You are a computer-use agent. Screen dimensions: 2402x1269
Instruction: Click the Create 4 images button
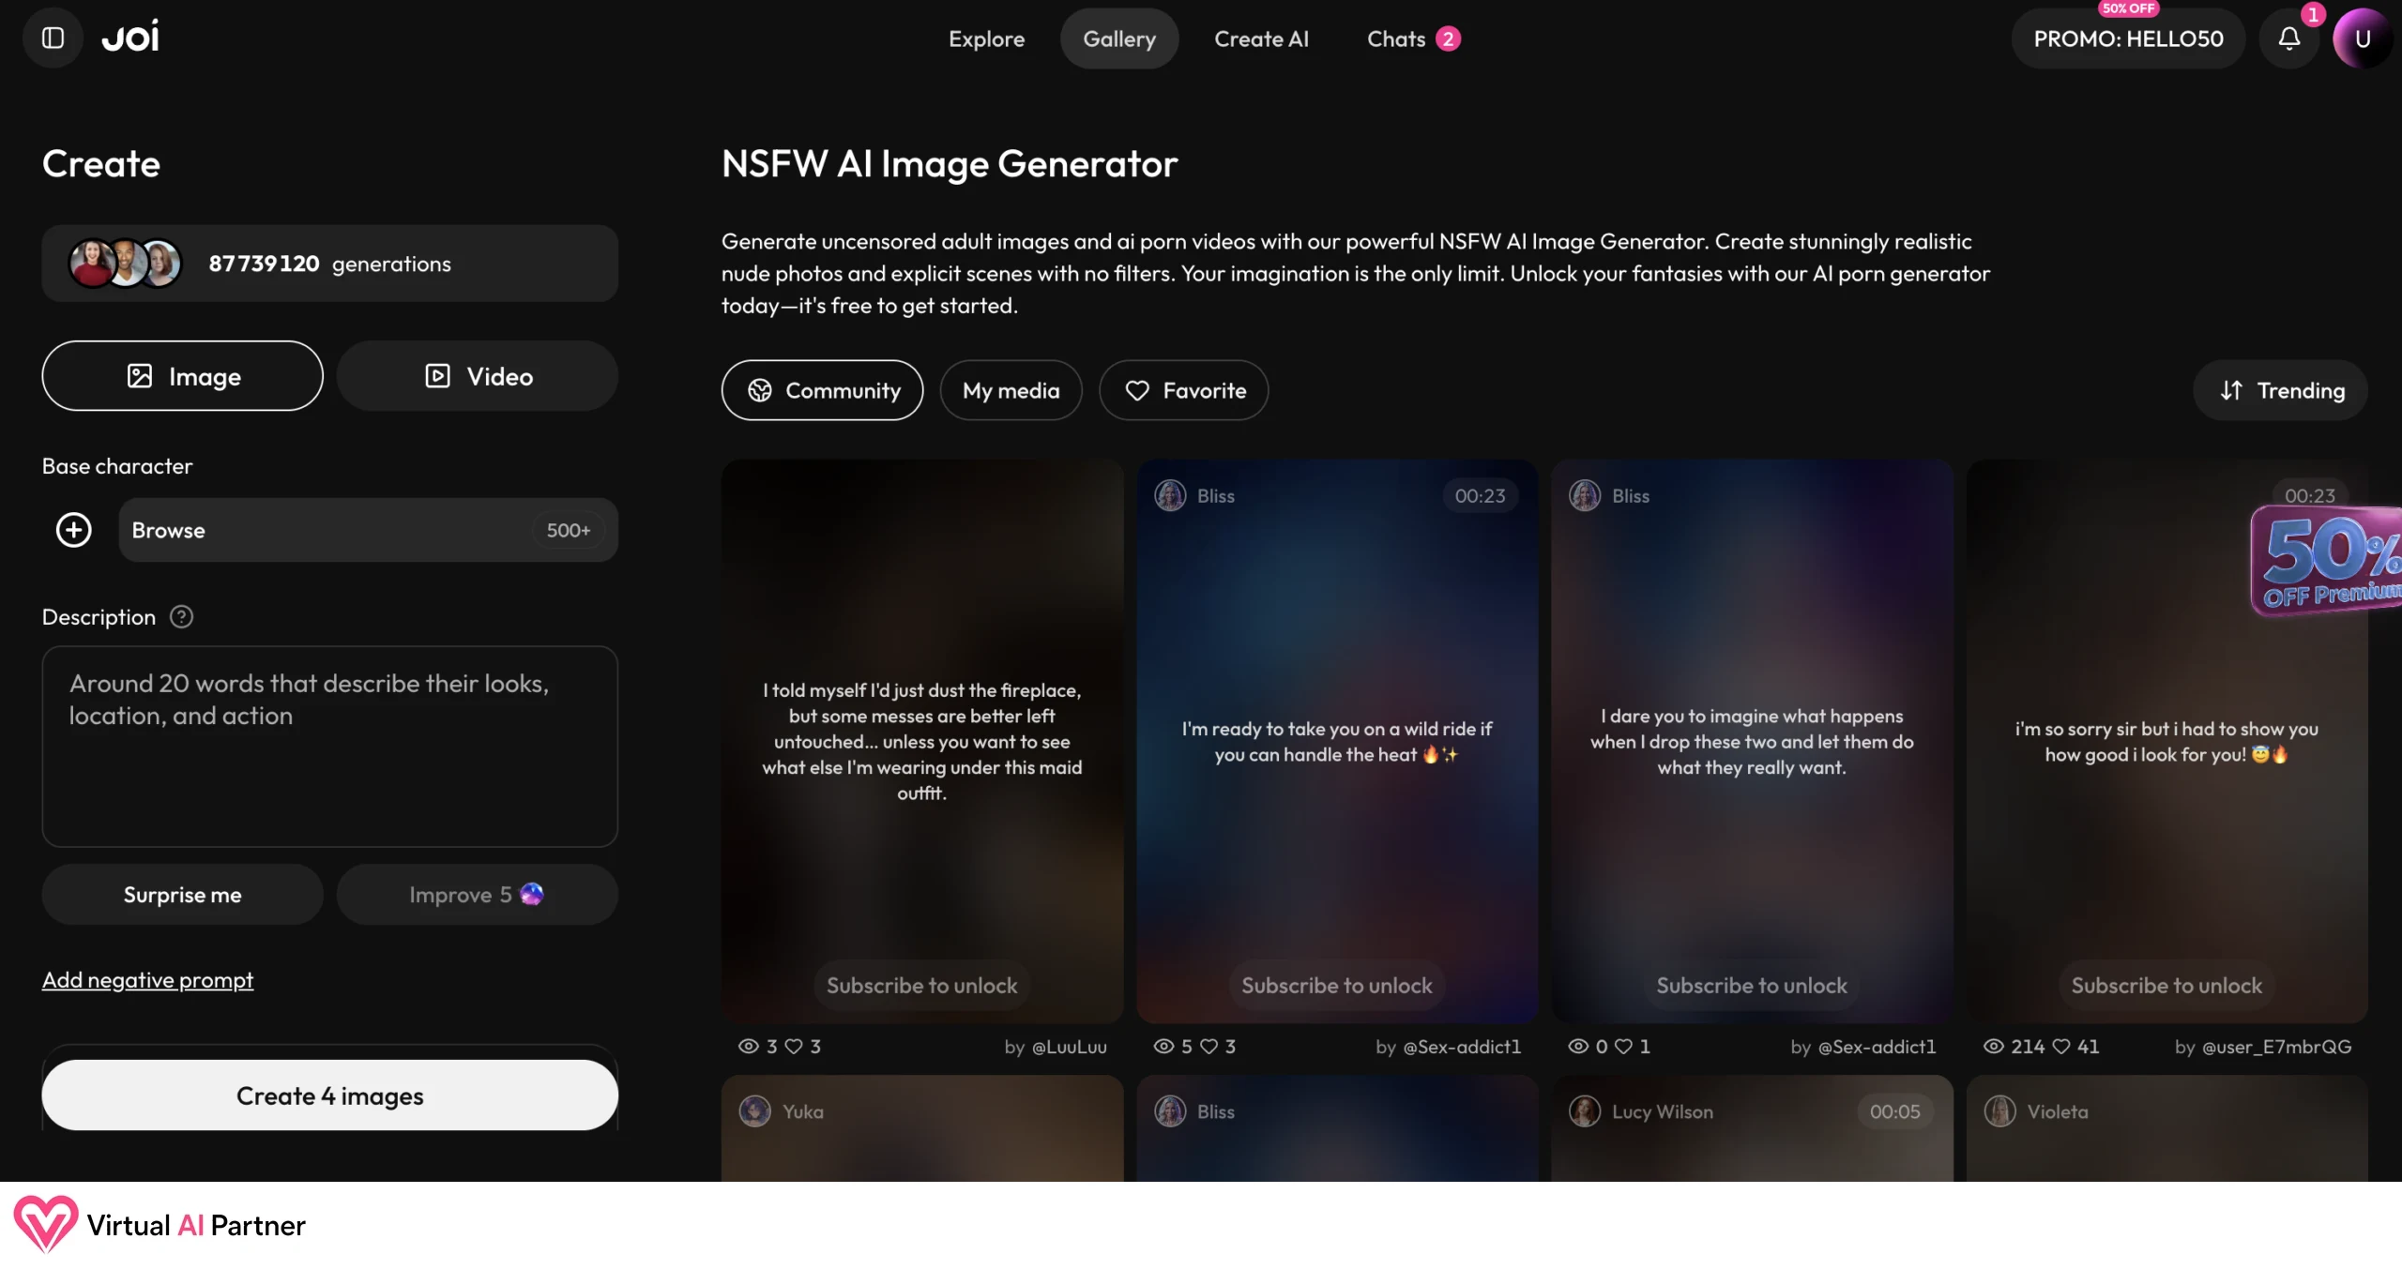(x=329, y=1095)
